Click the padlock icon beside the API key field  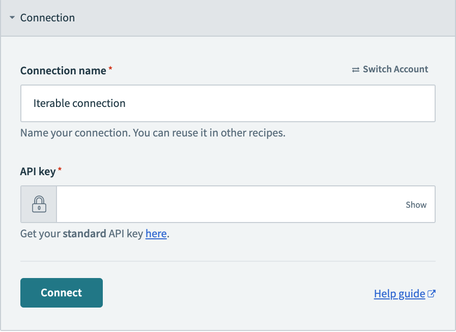click(x=38, y=204)
